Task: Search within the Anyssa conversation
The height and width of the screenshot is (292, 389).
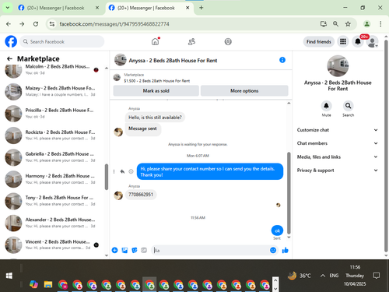Action: [348, 106]
